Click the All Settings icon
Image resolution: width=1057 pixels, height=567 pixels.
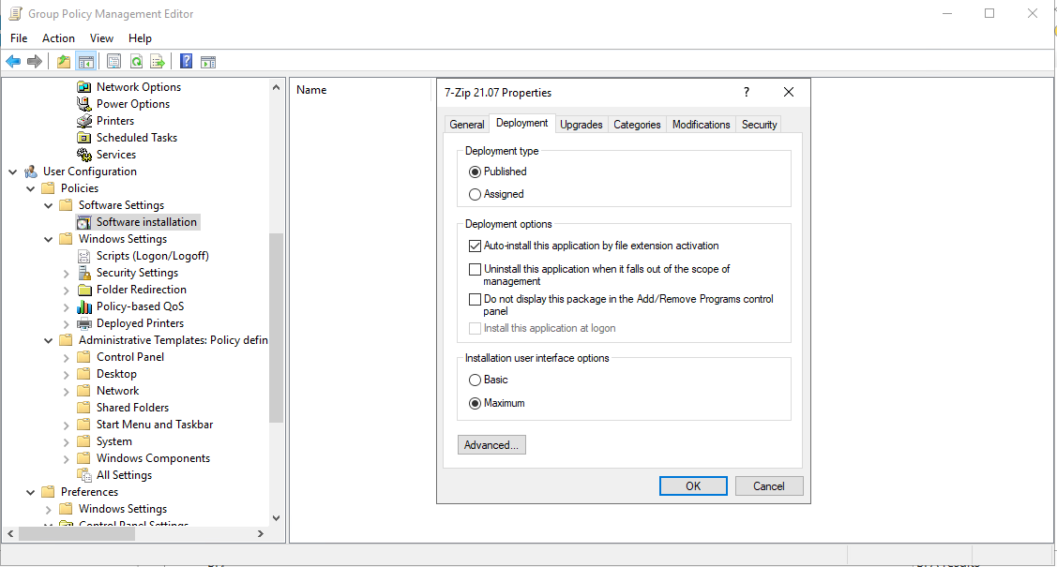point(84,475)
